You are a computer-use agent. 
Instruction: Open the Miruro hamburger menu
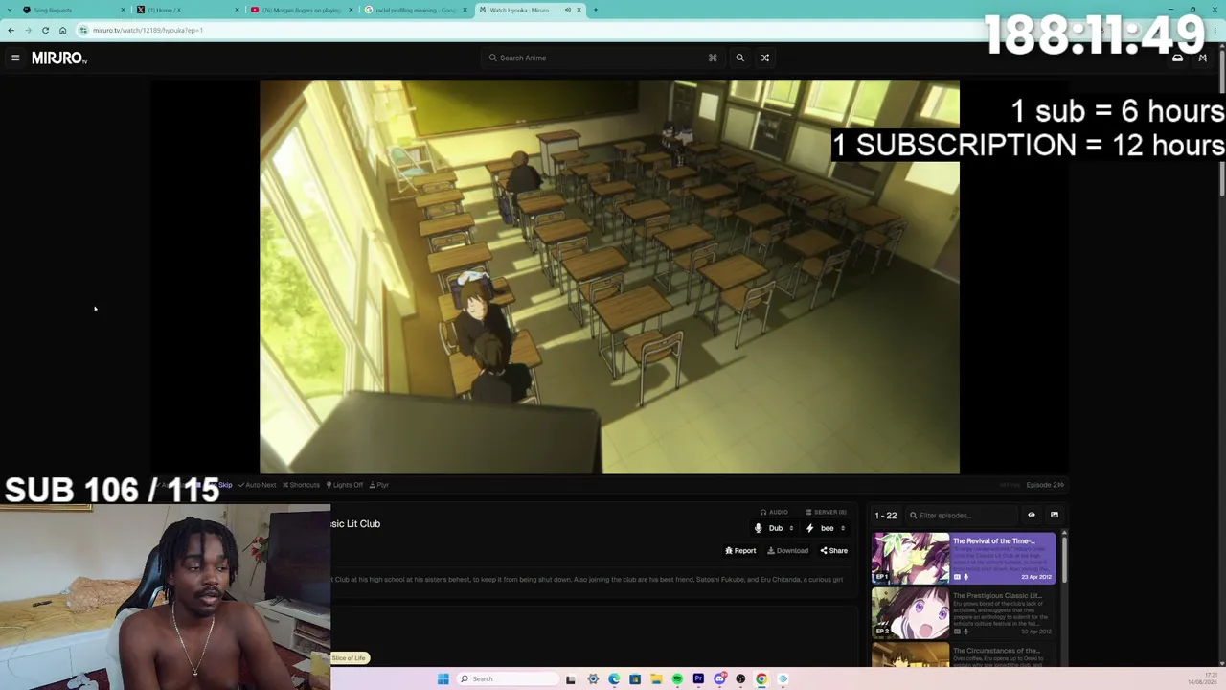15,57
